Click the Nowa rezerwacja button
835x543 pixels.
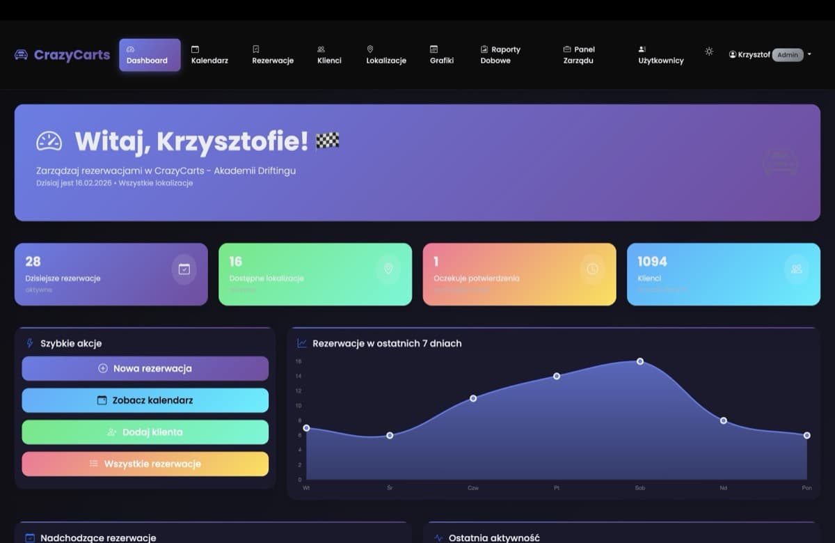(145, 368)
